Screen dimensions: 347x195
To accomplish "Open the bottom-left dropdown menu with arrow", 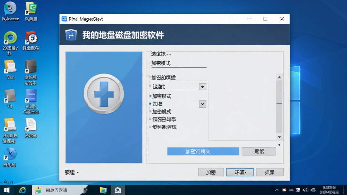I will pyautogui.click(x=72, y=172).
